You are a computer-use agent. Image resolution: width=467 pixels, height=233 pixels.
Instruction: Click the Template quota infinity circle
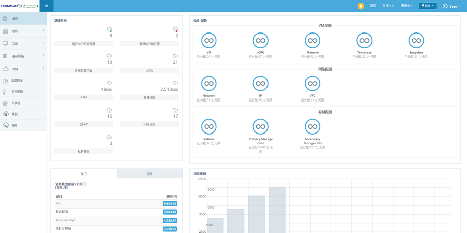[364, 40]
